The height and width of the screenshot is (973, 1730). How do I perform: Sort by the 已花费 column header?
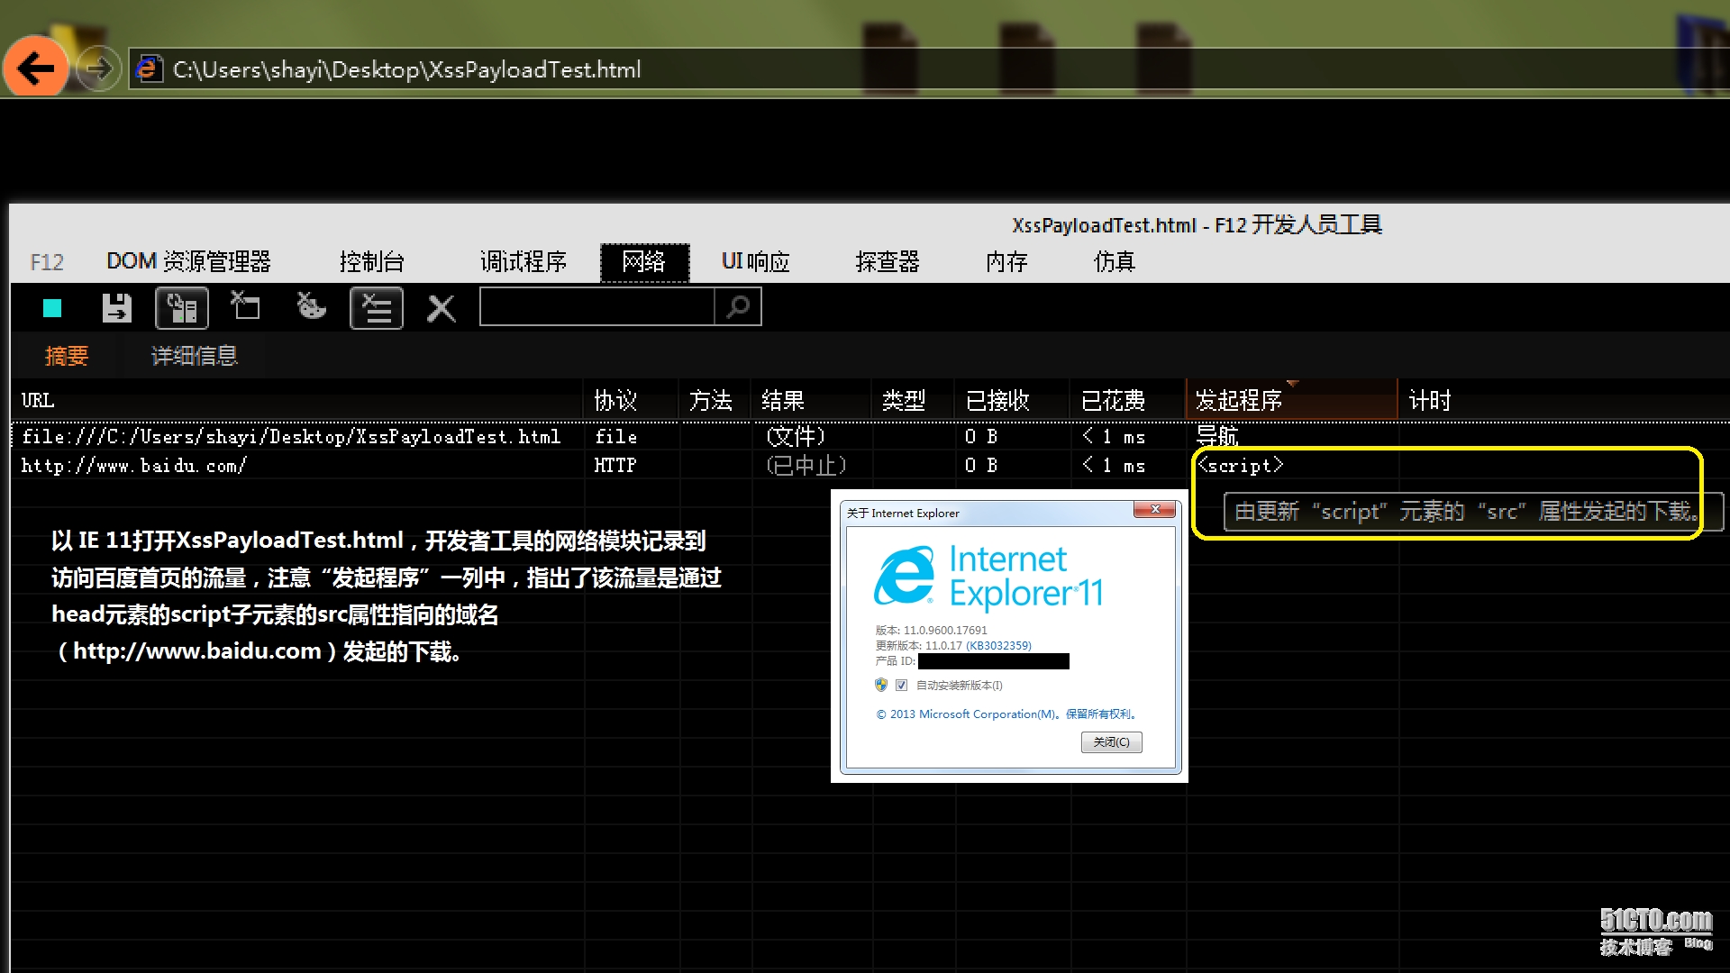point(1113,400)
